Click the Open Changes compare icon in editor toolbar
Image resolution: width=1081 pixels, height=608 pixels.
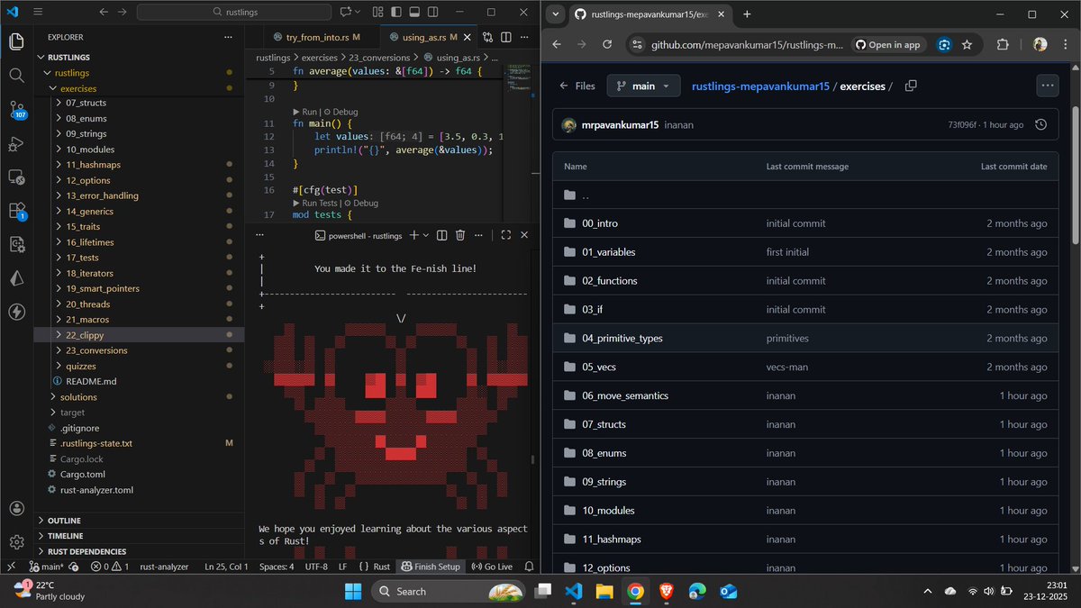[x=487, y=37]
